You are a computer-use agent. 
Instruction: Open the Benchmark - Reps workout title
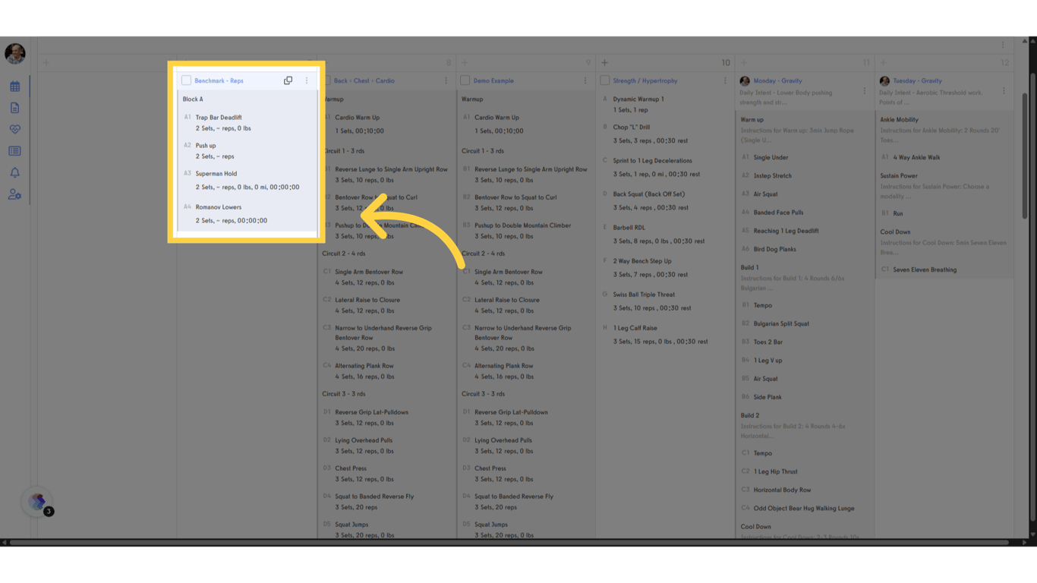click(x=219, y=80)
